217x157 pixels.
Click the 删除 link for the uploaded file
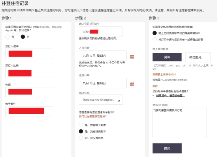tap(155, 86)
